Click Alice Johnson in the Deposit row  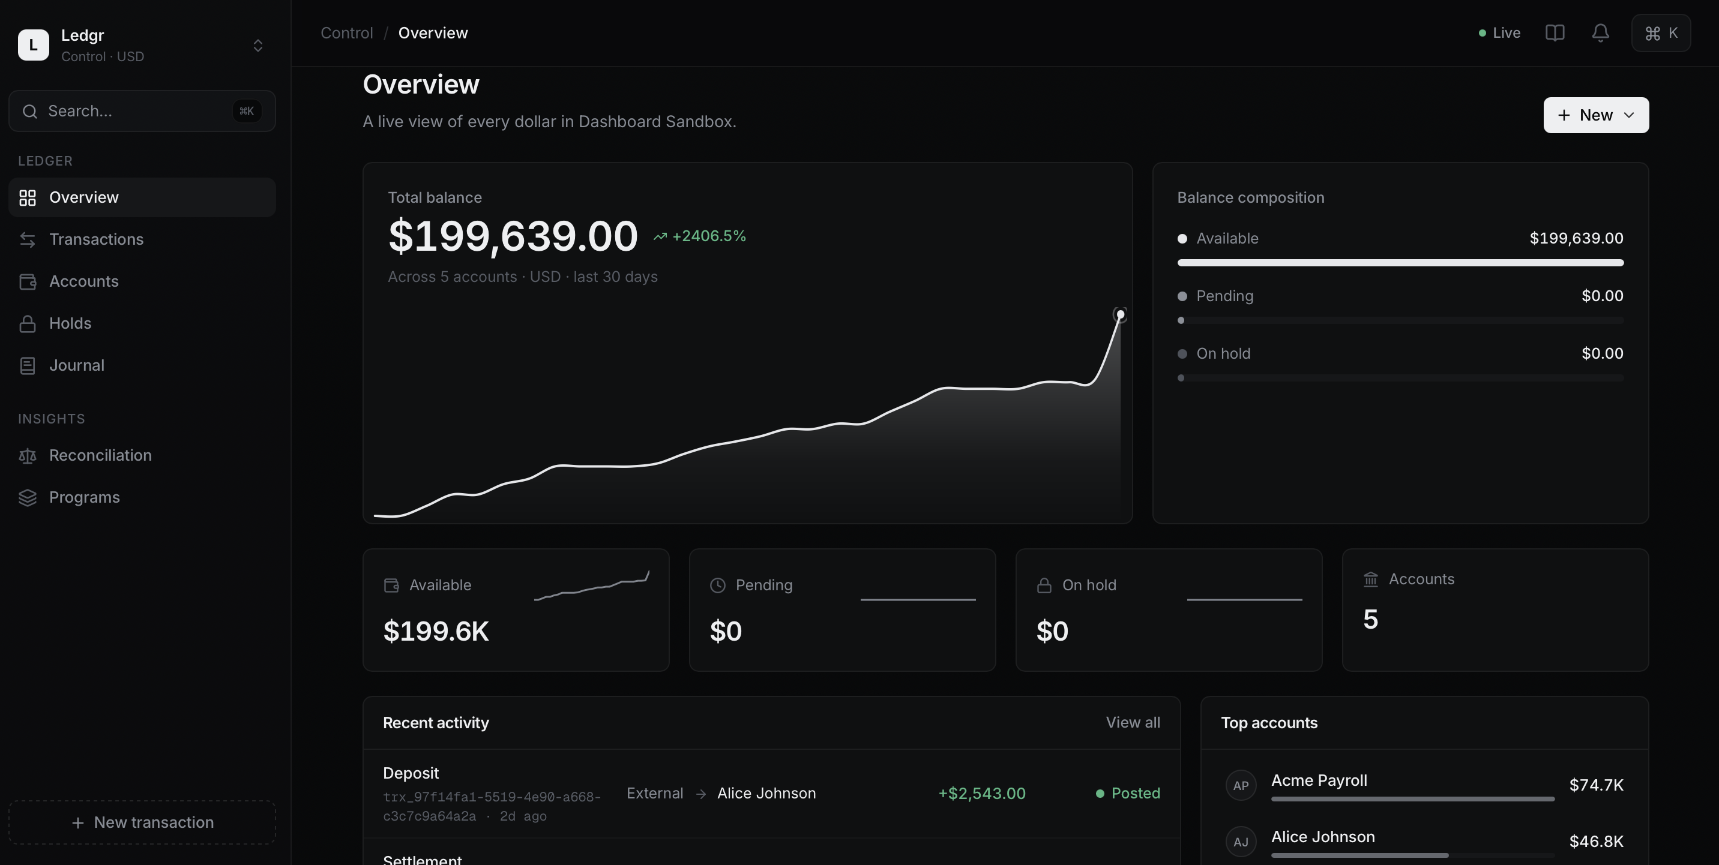point(766,794)
